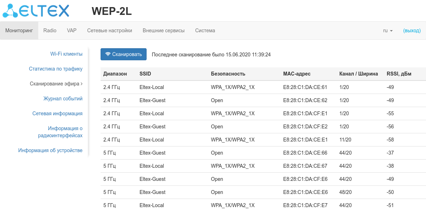
Task: Open Статистика по трафику page
Action: (56, 69)
